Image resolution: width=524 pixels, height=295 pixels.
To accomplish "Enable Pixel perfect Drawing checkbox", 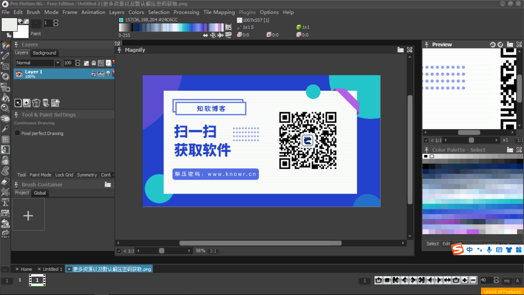I will click(17, 133).
